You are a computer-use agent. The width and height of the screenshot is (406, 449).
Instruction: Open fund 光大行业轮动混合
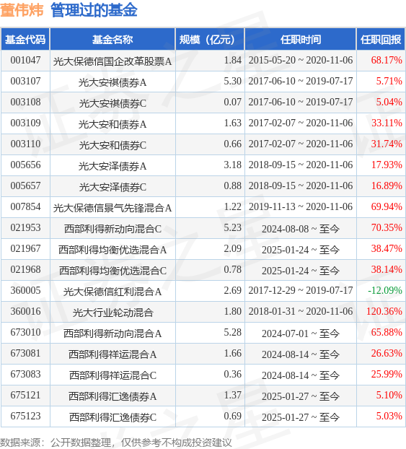(112, 312)
